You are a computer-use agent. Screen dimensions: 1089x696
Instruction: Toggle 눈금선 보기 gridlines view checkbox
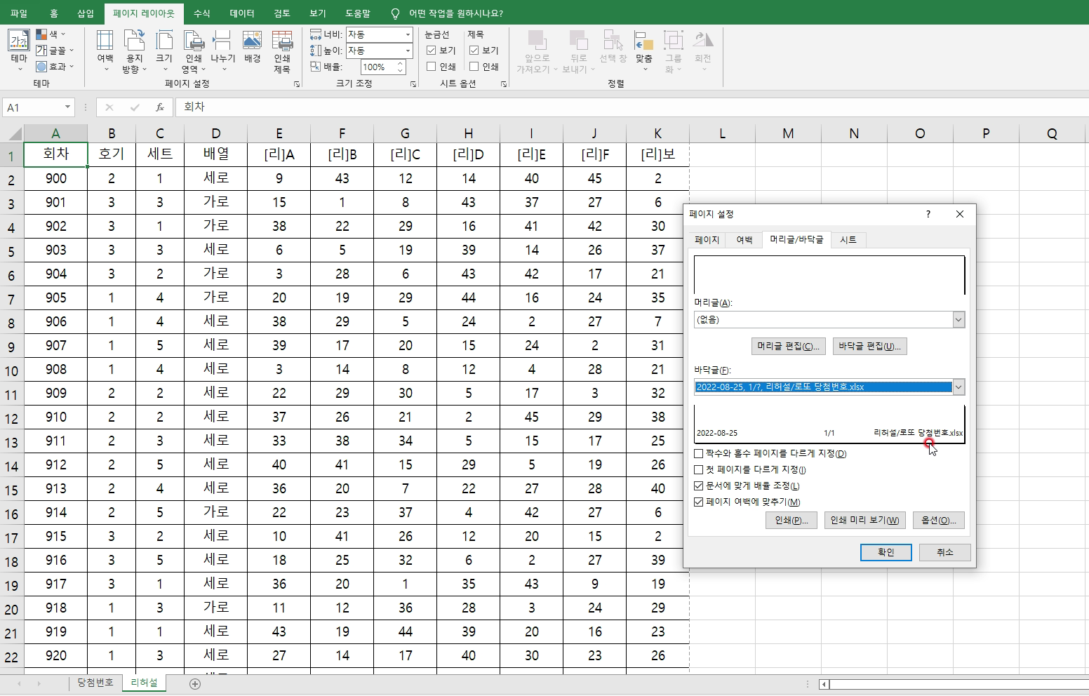point(432,51)
